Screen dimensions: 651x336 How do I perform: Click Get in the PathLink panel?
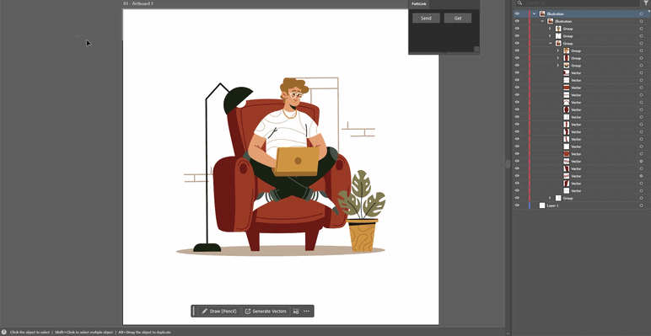[458, 19]
